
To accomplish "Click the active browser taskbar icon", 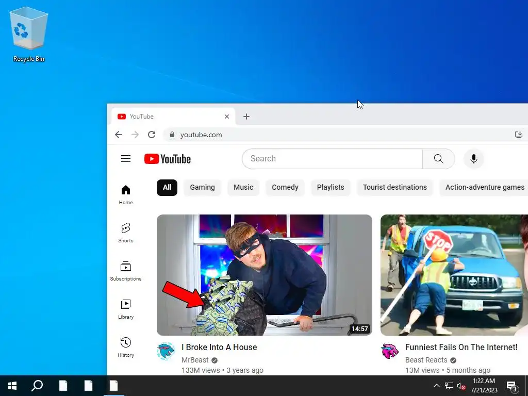I will [114, 386].
